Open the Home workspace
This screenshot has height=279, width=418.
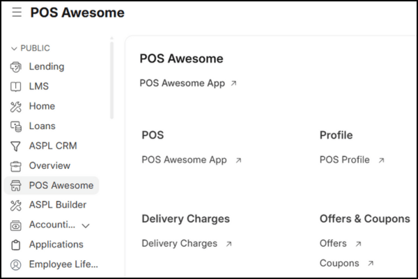[42, 107]
